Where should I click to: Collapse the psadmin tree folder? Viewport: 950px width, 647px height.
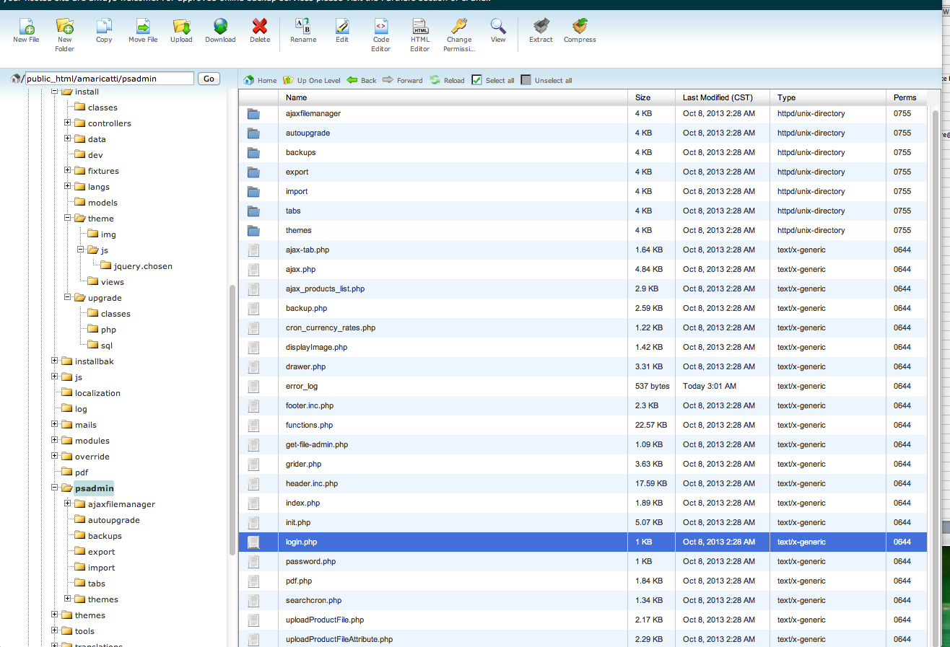pyautogui.click(x=55, y=488)
